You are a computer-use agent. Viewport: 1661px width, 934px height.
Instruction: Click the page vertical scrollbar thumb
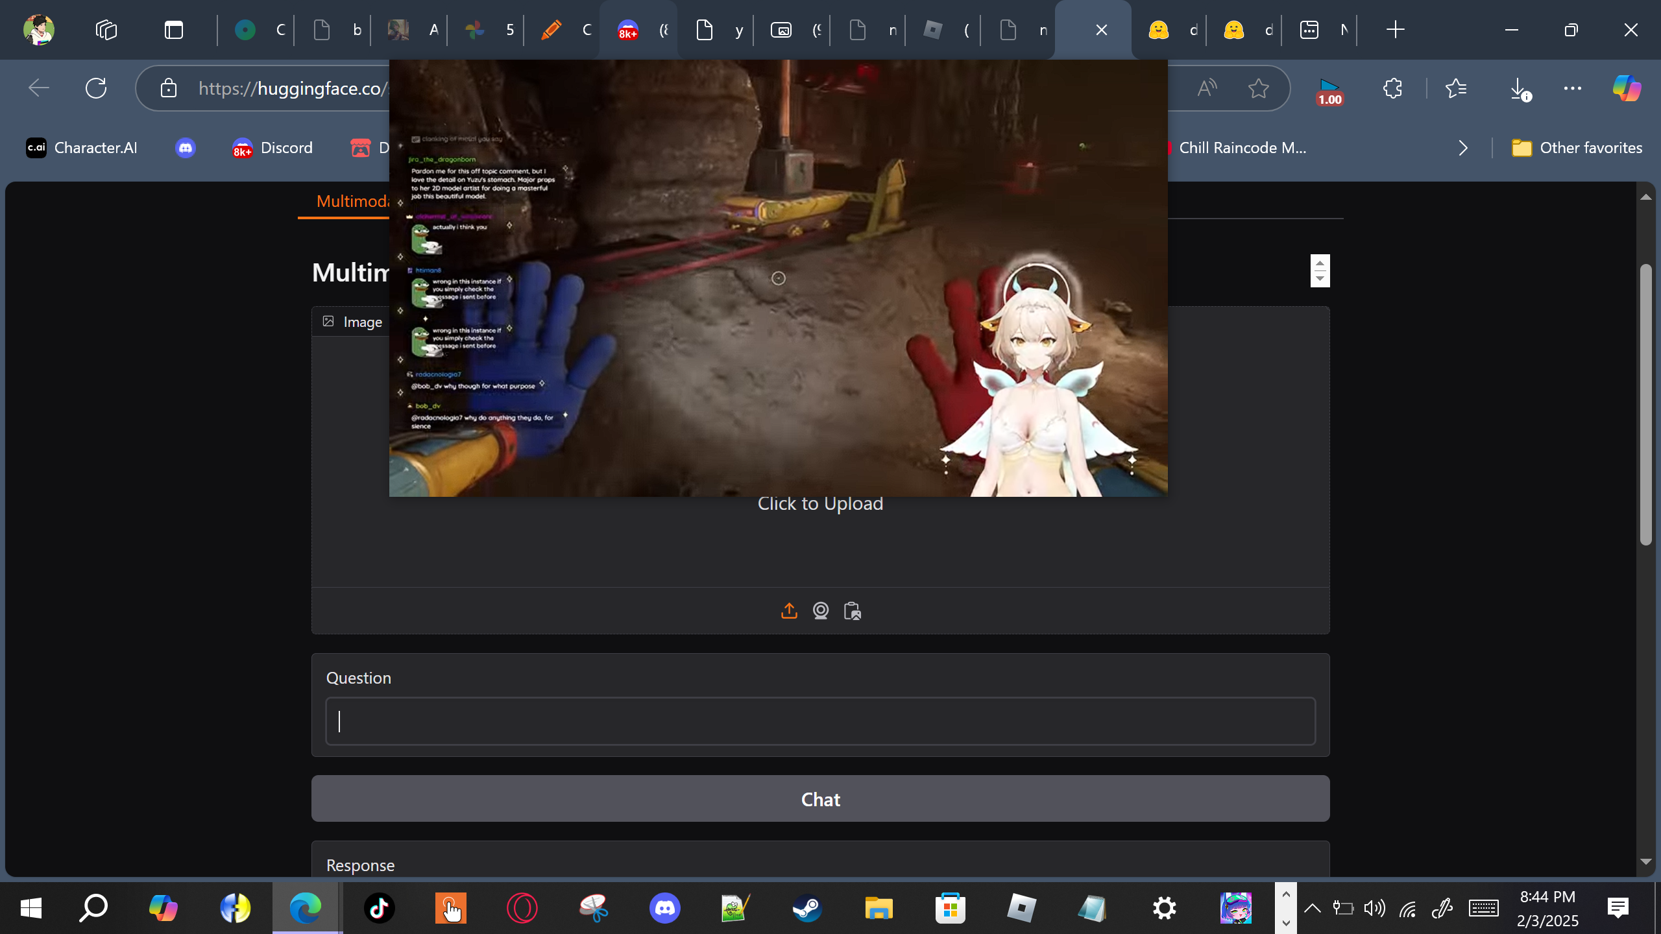coord(1645,405)
